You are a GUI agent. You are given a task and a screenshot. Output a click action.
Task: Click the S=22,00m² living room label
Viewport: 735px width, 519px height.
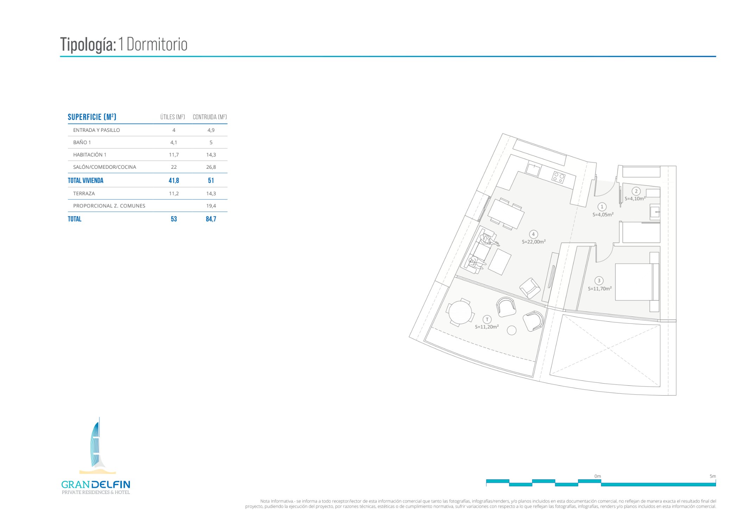click(534, 242)
